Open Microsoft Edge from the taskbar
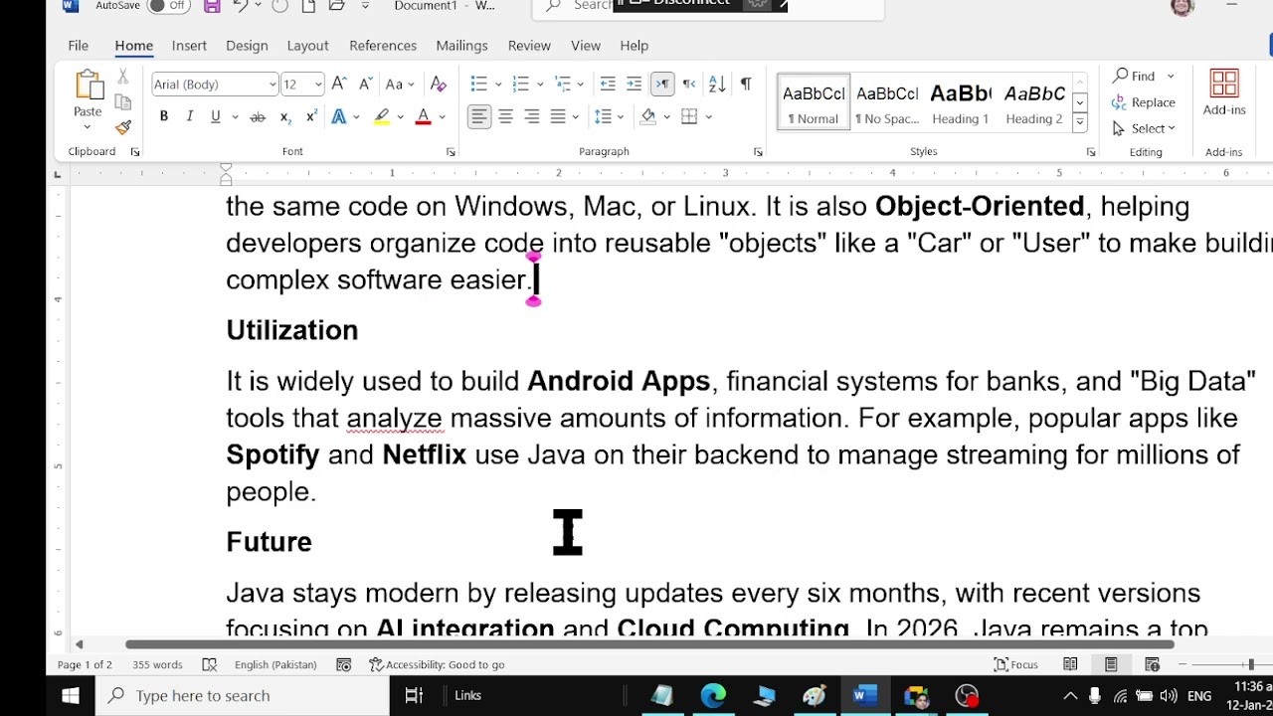Viewport: 1273px width, 716px height. pyautogui.click(x=713, y=696)
